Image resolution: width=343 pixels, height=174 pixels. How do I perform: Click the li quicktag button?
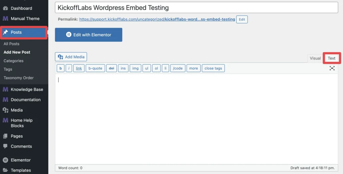[165, 68]
